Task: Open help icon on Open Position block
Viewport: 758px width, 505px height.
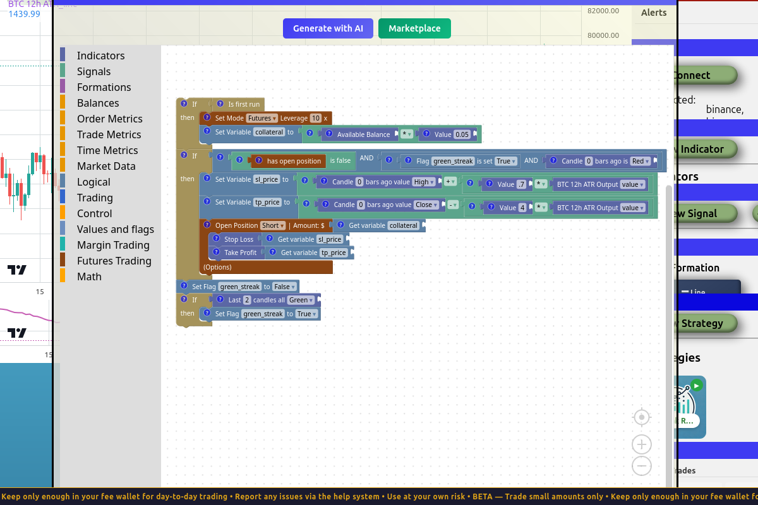Action: pos(207,225)
